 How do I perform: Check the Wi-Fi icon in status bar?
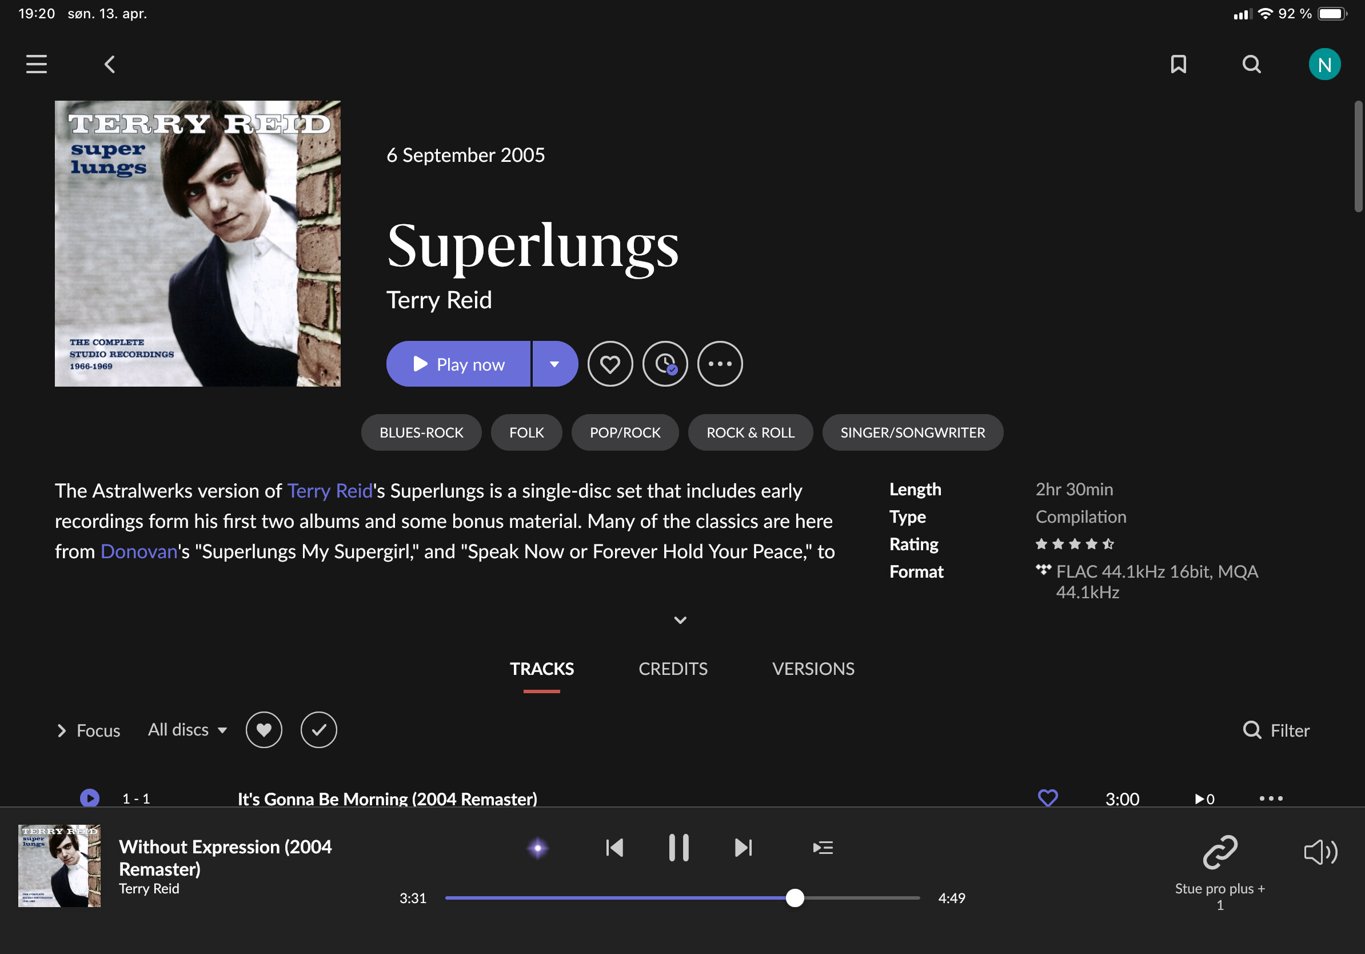coord(1265,13)
